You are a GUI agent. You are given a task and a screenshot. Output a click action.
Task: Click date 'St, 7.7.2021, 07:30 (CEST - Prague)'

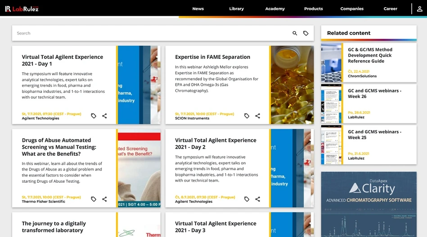[51, 114]
